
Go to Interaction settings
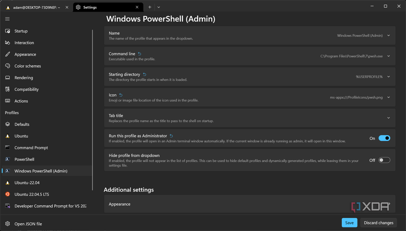pos(47,43)
